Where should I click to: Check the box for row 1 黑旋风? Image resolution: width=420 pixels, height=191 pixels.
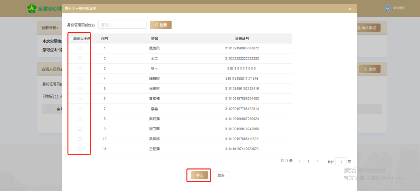pos(80,48)
